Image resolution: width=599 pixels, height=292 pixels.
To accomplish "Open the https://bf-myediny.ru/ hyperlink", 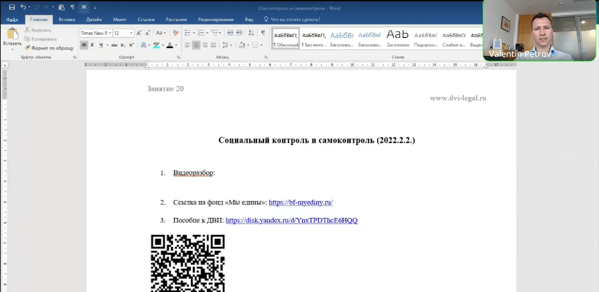I will pyautogui.click(x=300, y=202).
